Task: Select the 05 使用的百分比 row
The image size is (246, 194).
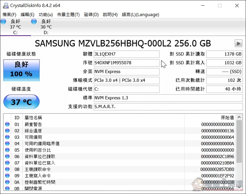Action: pyautogui.click(x=119, y=150)
